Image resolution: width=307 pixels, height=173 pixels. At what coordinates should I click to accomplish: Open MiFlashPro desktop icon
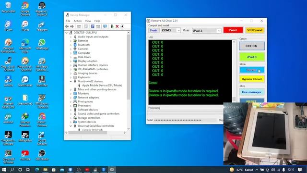pyautogui.click(x=25, y=136)
